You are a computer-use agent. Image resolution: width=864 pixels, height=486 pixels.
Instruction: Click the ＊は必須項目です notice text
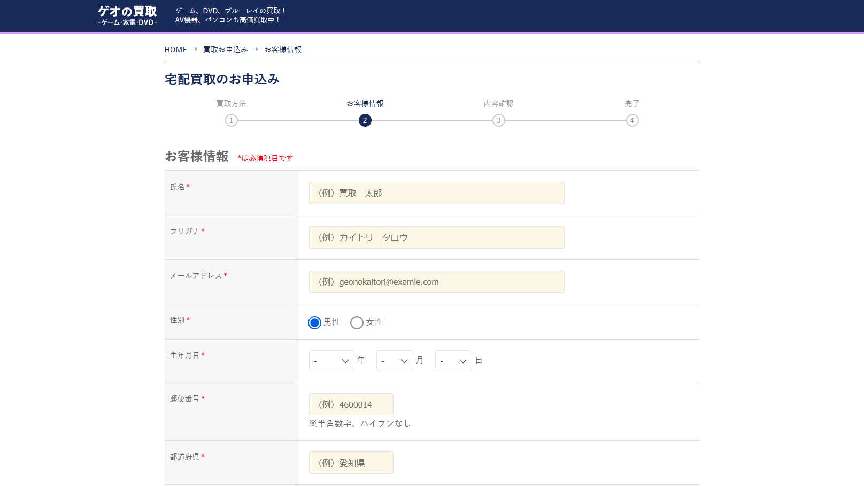click(x=265, y=158)
